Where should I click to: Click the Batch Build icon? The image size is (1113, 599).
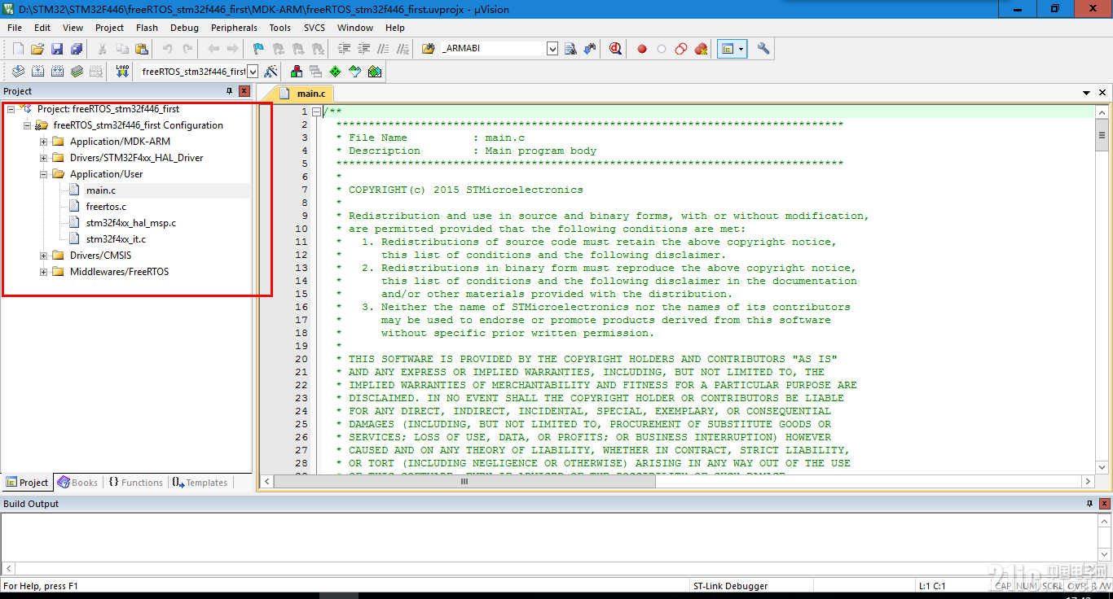77,72
